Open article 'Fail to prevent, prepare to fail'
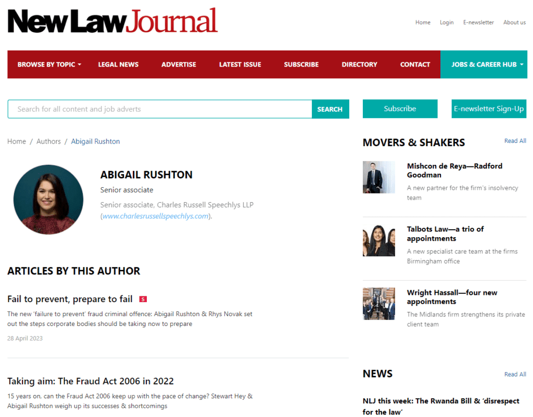Image resolution: width=533 pixels, height=417 pixels. tap(70, 299)
